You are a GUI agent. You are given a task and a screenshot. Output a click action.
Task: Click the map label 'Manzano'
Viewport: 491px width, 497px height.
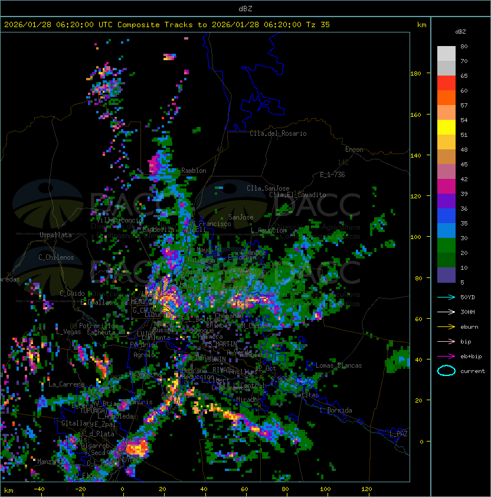point(50,462)
